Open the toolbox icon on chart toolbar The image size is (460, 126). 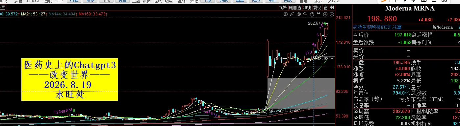coord(305,14)
